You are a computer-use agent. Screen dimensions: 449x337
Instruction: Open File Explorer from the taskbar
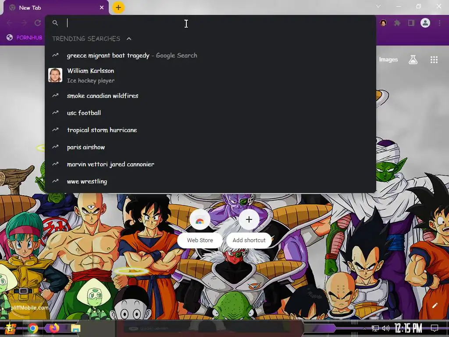coord(75,328)
